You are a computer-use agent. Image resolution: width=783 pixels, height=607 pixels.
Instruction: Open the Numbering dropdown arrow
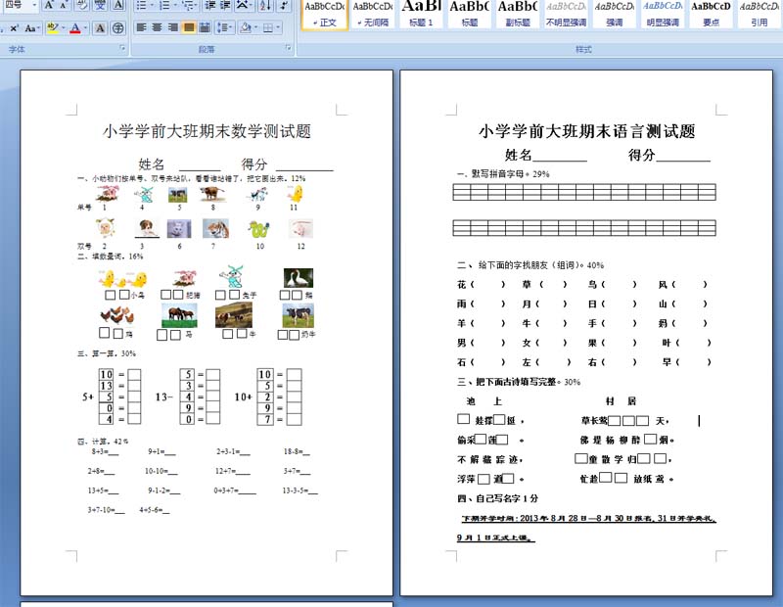point(174,5)
